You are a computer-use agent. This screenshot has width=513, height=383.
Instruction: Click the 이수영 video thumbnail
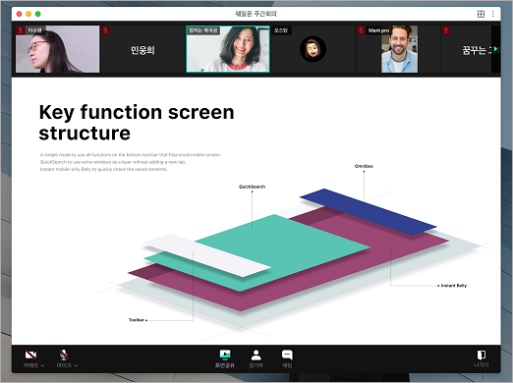pyautogui.click(x=57, y=49)
